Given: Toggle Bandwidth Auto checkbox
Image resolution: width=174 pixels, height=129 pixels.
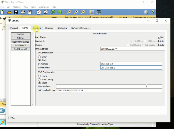Looking at the screenshot, I should 157,41.
